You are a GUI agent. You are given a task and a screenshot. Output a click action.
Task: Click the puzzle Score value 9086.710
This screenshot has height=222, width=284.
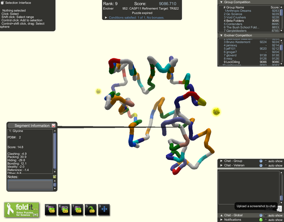[x=168, y=4]
